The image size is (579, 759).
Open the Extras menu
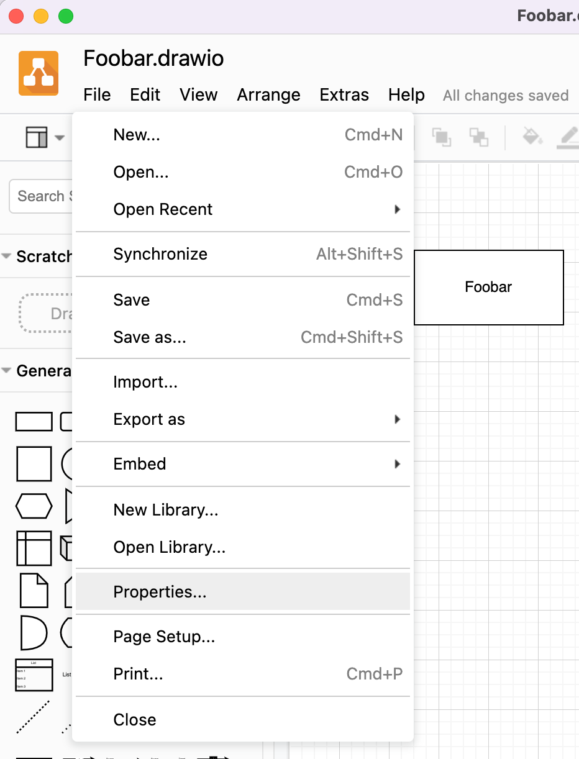tap(344, 95)
